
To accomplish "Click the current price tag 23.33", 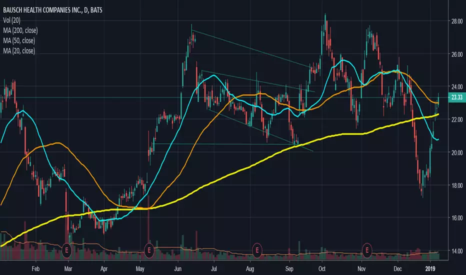I will [x=457, y=97].
